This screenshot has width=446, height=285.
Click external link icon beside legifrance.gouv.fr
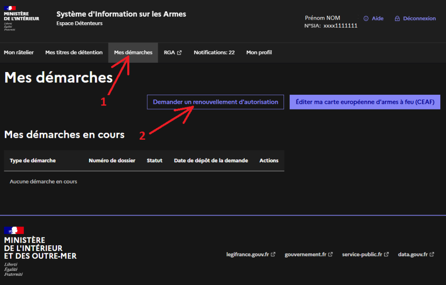(x=273, y=254)
